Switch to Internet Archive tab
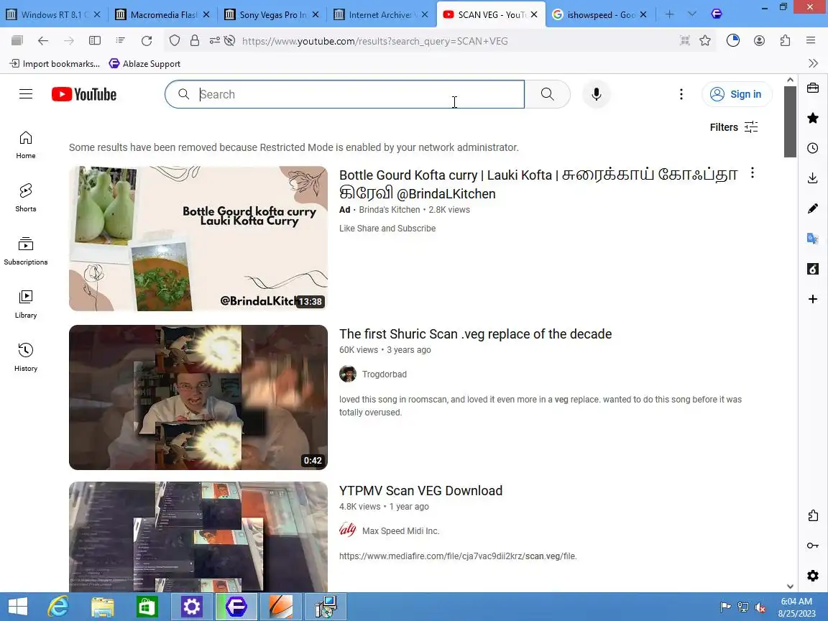The height and width of the screenshot is (621, 828). click(381, 14)
